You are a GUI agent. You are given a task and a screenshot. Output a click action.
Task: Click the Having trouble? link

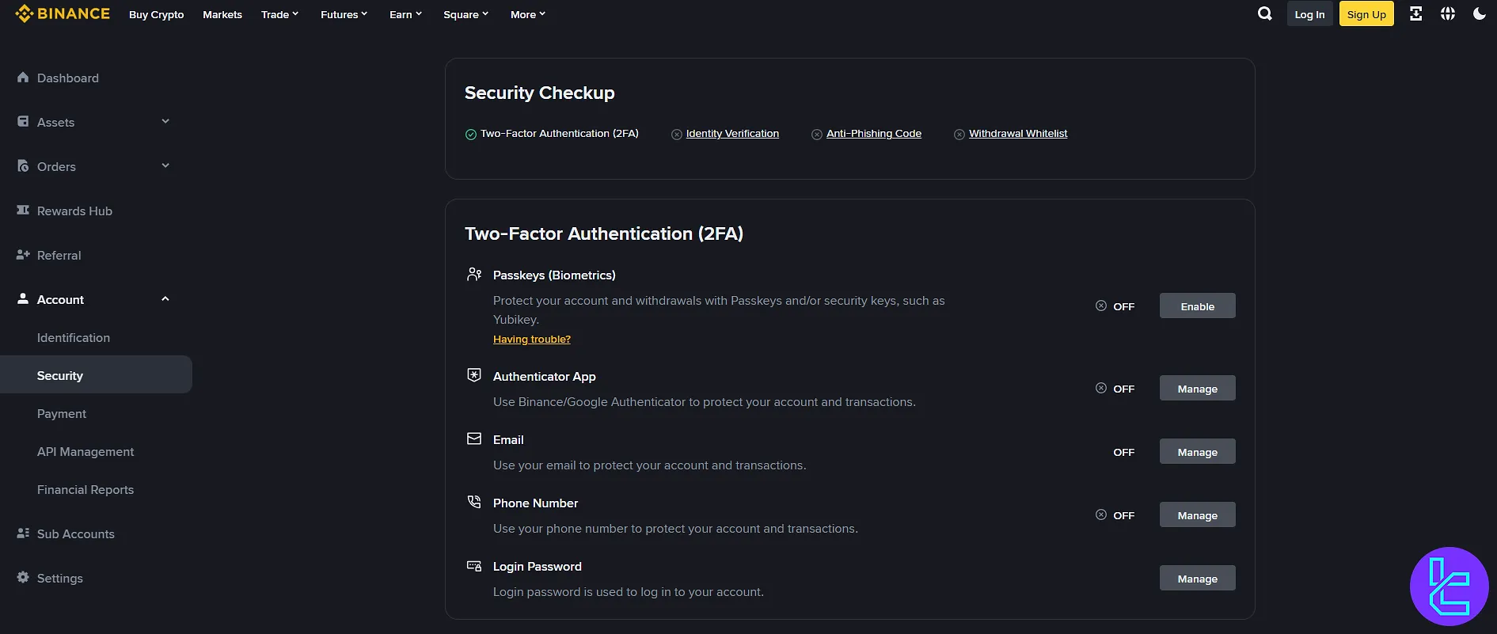coord(532,339)
